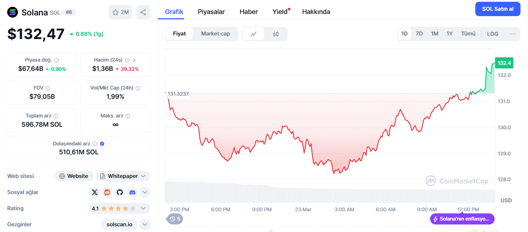The height and width of the screenshot is (232, 528).
Task: Toggle LOG scale on chart
Action: pyautogui.click(x=492, y=34)
